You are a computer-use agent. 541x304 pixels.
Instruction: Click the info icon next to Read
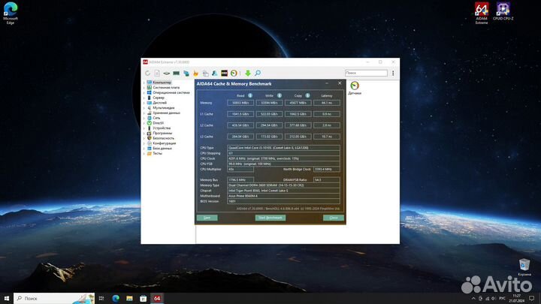250,95
